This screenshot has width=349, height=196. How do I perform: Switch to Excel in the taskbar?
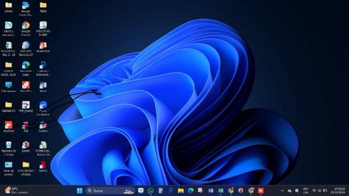click(x=221, y=191)
